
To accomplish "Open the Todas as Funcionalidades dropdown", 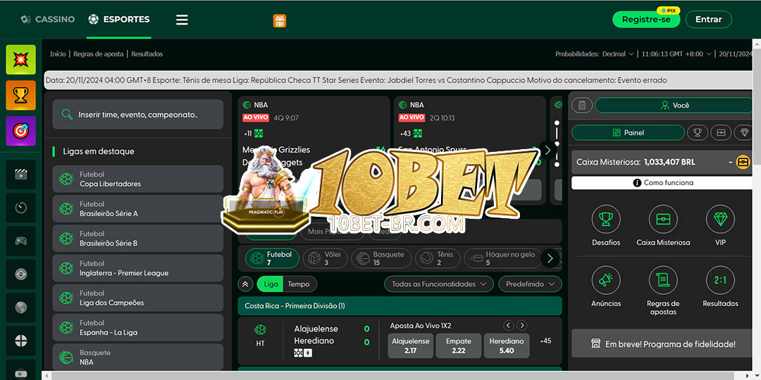I will click(x=439, y=284).
